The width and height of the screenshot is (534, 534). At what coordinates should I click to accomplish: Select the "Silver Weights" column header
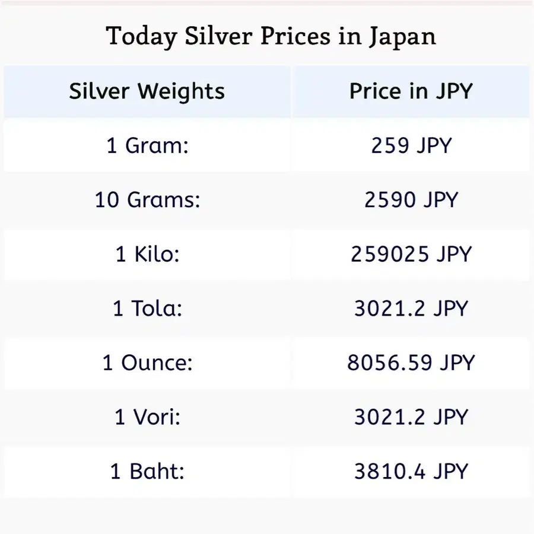[147, 91]
